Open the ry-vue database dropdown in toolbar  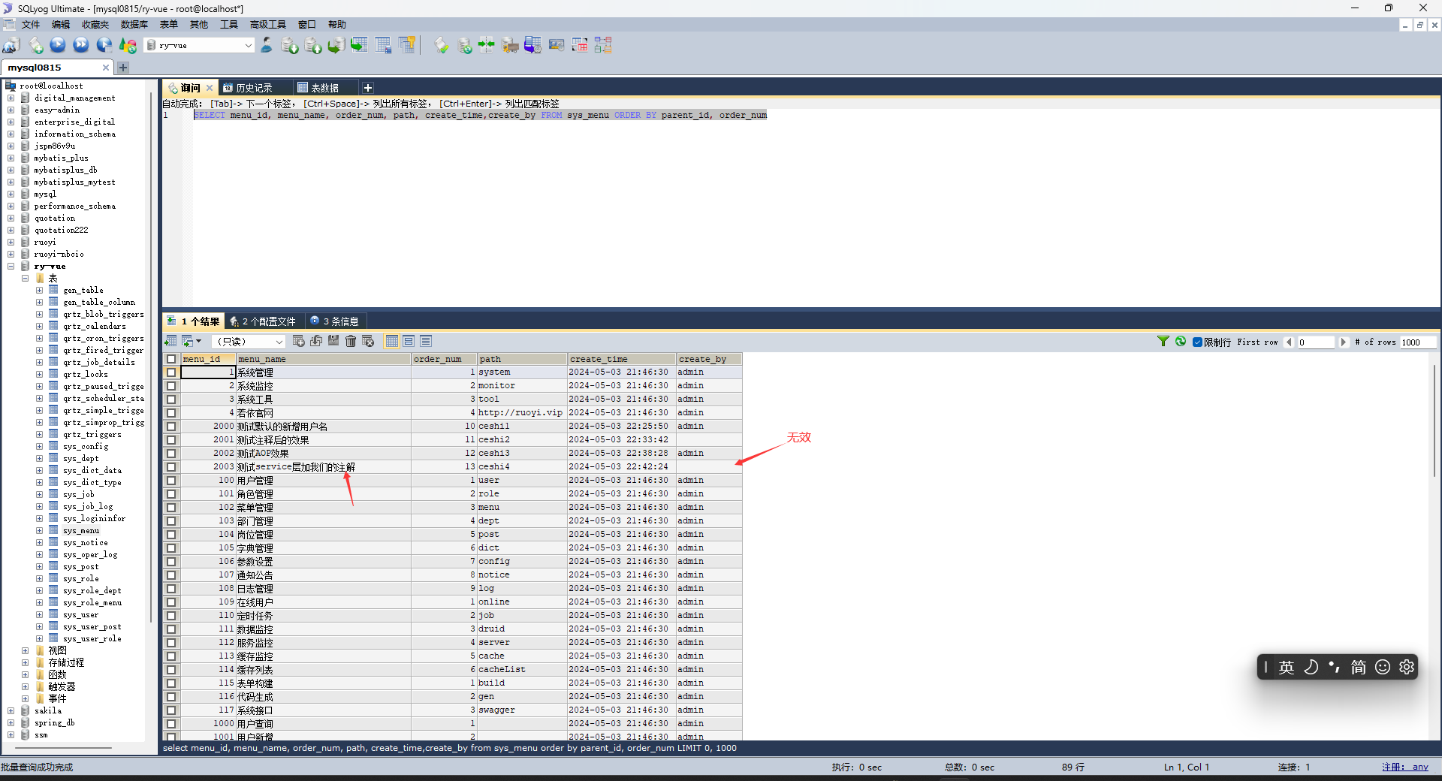point(249,46)
